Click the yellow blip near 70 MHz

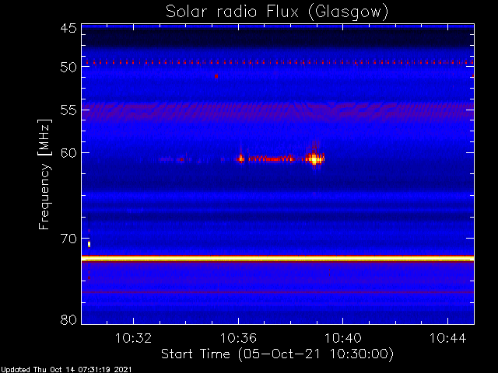tap(89, 244)
